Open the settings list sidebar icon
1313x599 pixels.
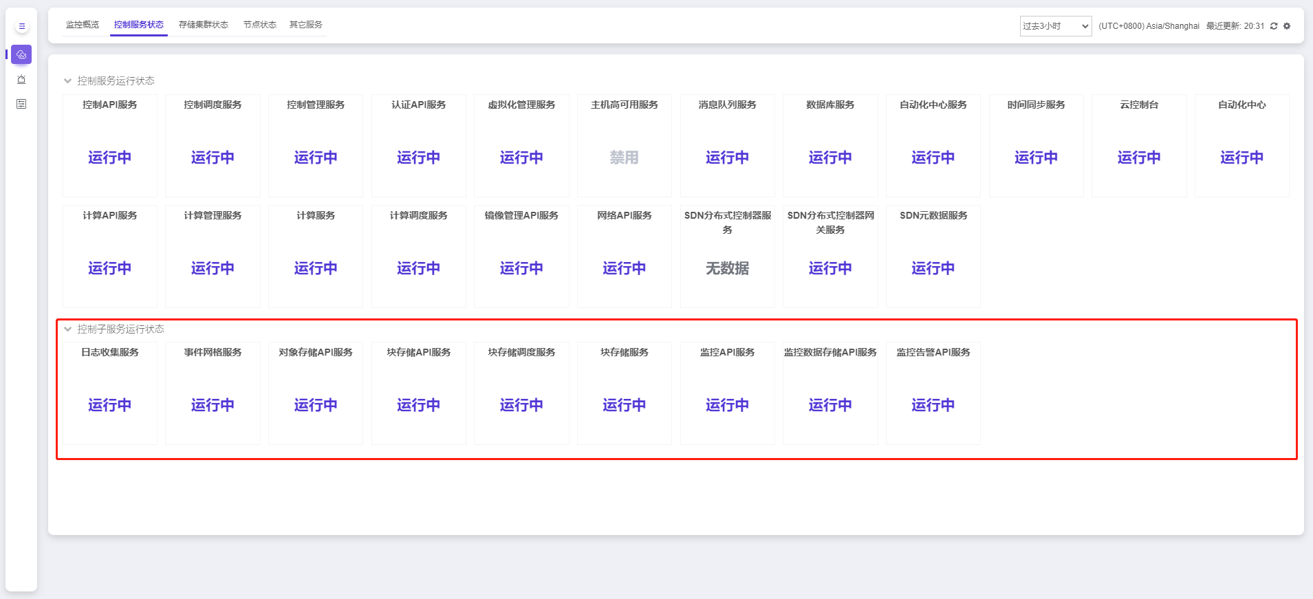click(21, 104)
